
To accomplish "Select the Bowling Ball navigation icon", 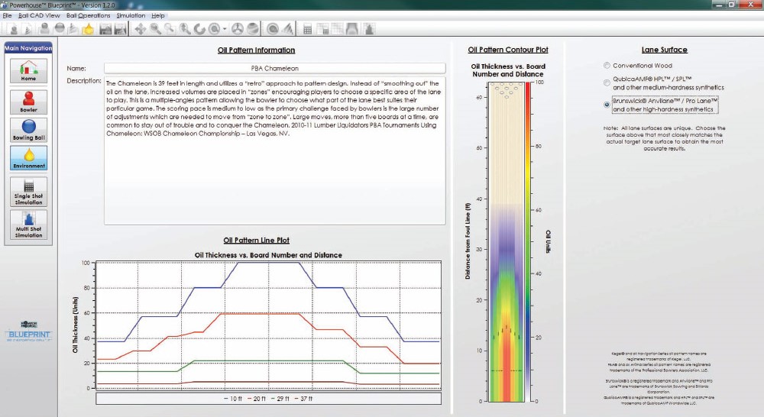I will (x=28, y=130).
